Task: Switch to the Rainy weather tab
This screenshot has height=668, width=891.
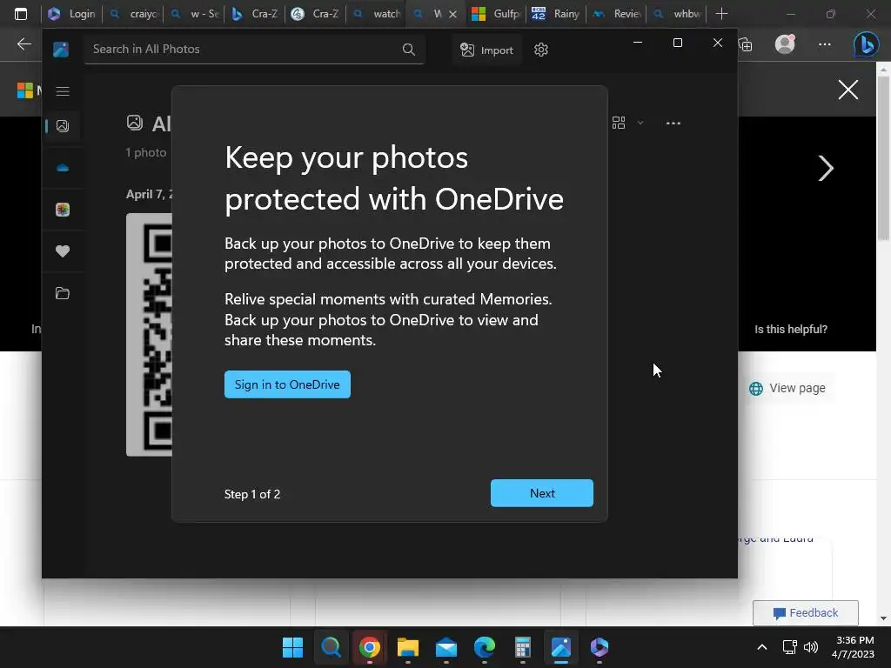Action: click(556, 14)
